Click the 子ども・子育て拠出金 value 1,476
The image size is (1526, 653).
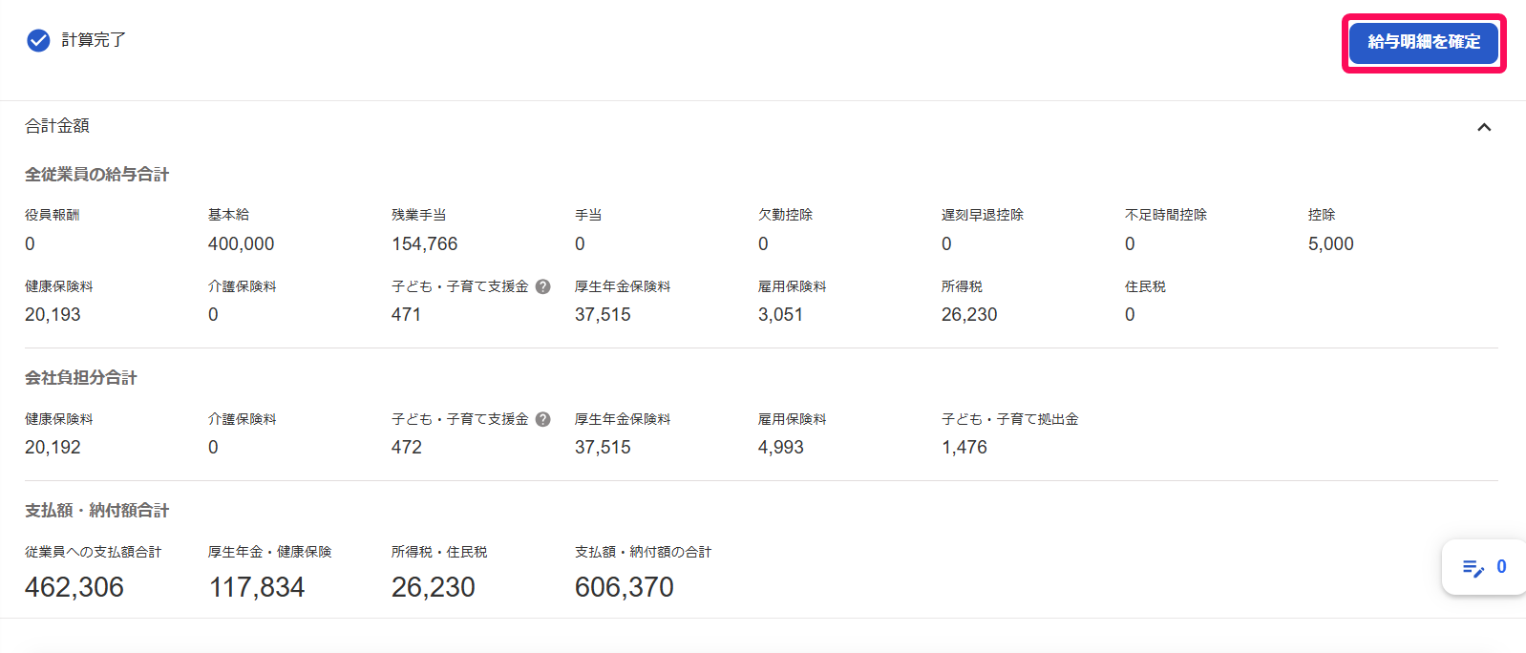[964, 448]
